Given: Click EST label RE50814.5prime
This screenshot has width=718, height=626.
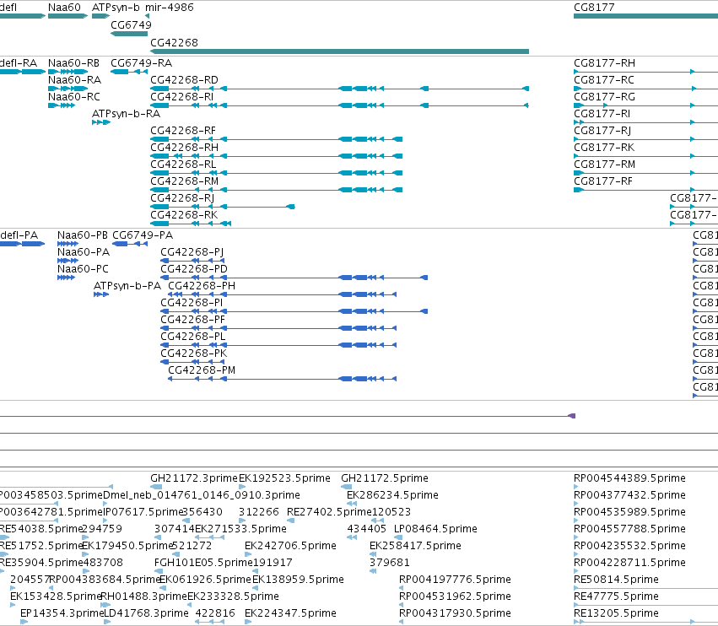Looking at the screenshot, I should [616, 580].
